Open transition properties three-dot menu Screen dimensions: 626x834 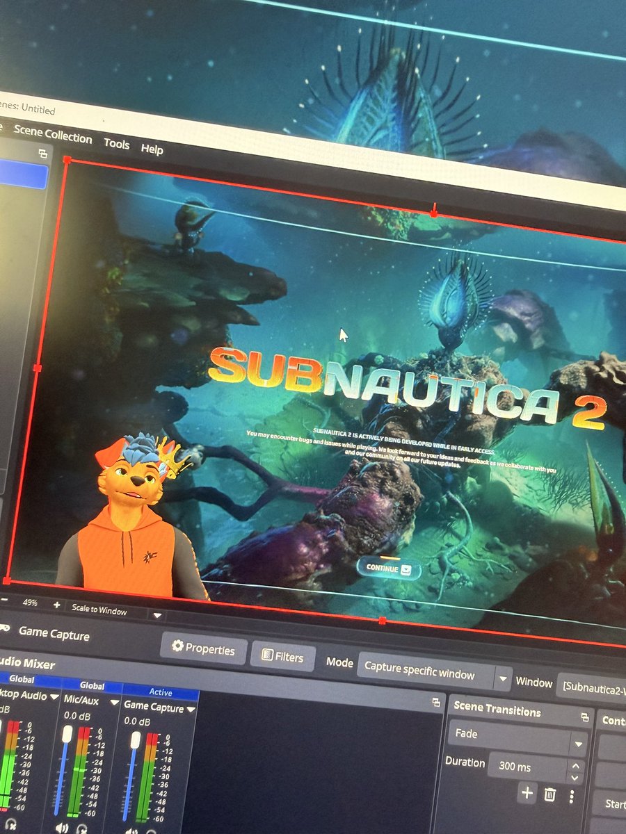coord(572,796)
